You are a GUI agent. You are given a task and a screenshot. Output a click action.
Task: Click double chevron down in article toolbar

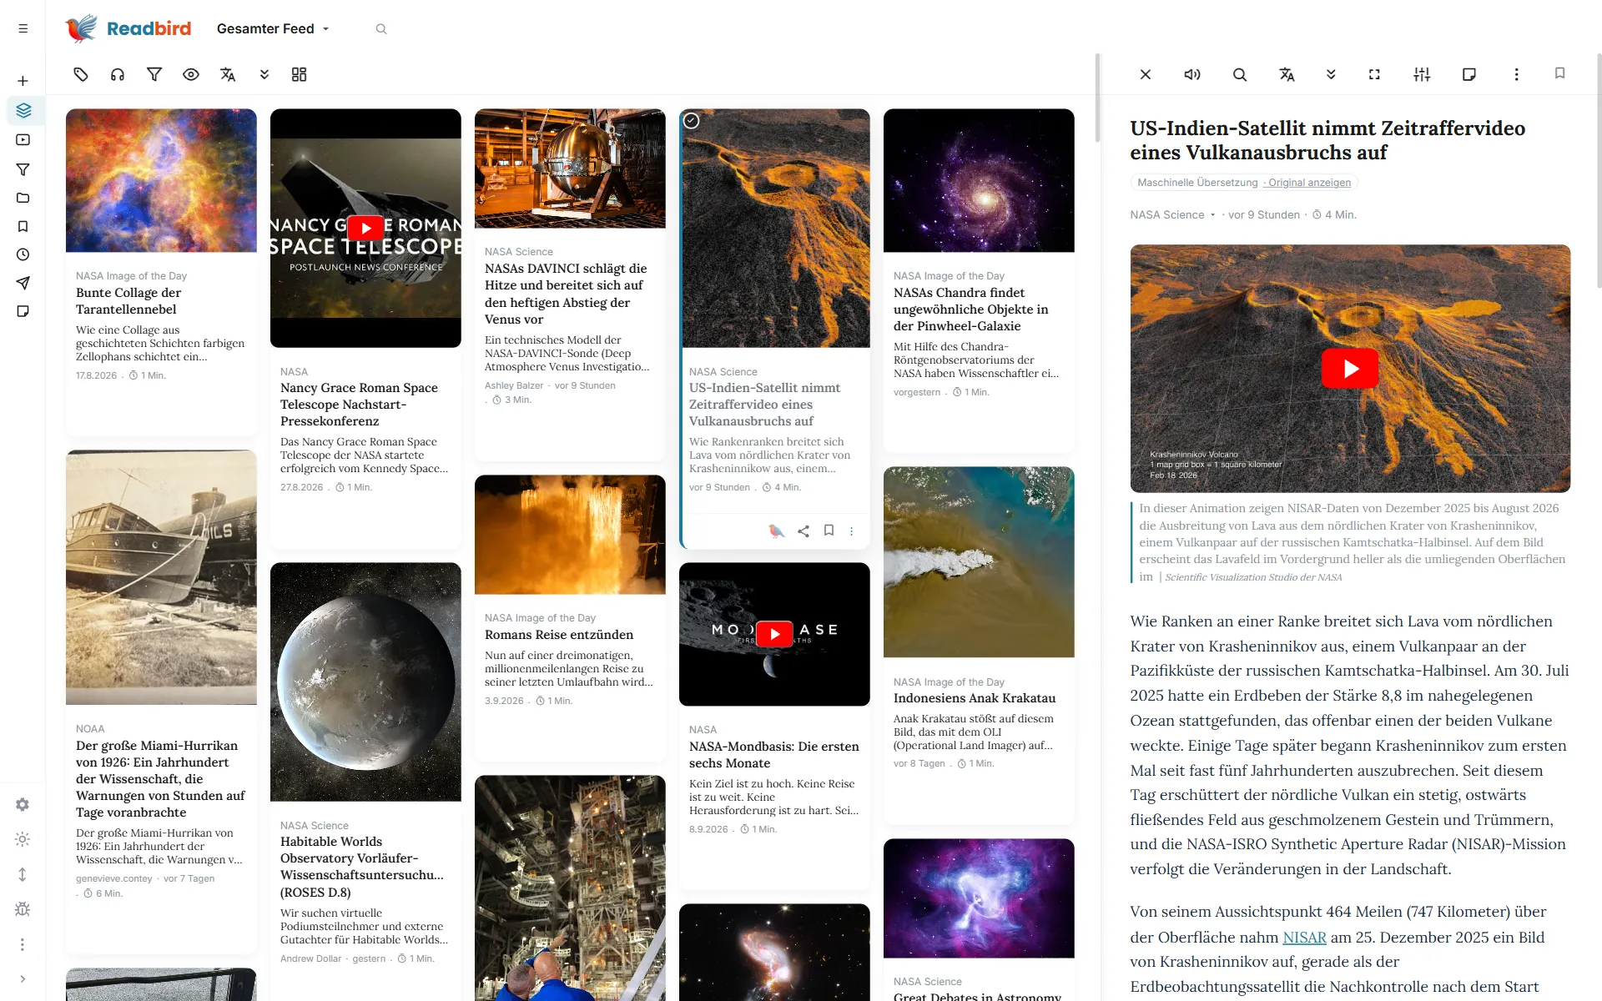pos(1331,74)
